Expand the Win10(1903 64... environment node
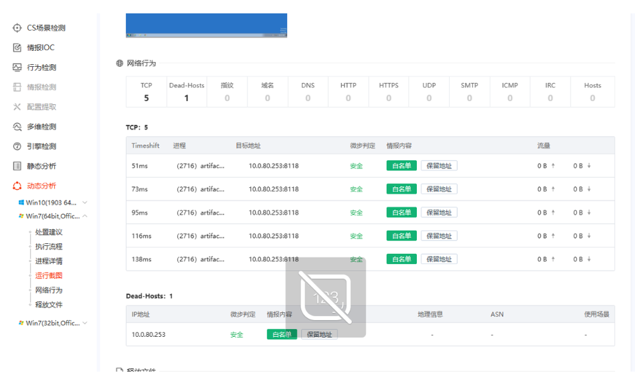The height and width of the screenshot is (391, 635). pyautogui.click(x=85, y=203)
